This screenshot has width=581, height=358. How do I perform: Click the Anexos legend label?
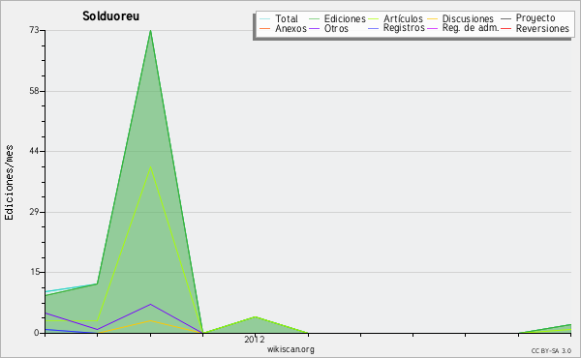coord(290,28)
